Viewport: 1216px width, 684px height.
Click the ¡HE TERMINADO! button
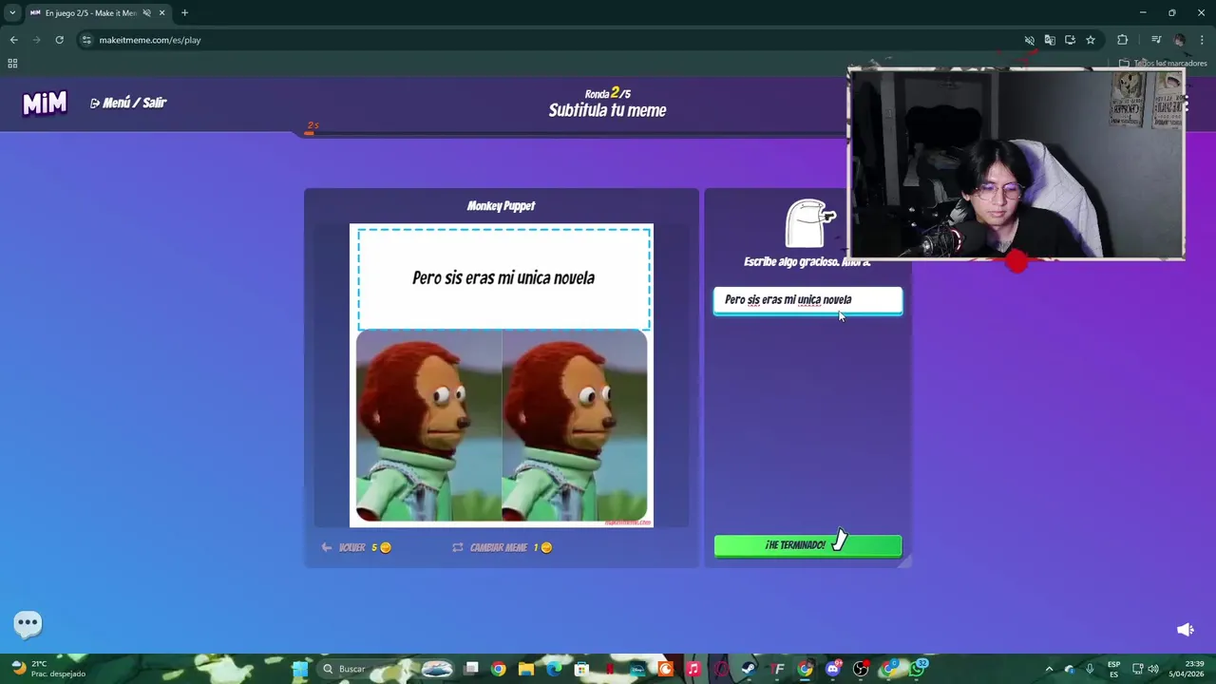pyautogui.click(x=807, y=545)
